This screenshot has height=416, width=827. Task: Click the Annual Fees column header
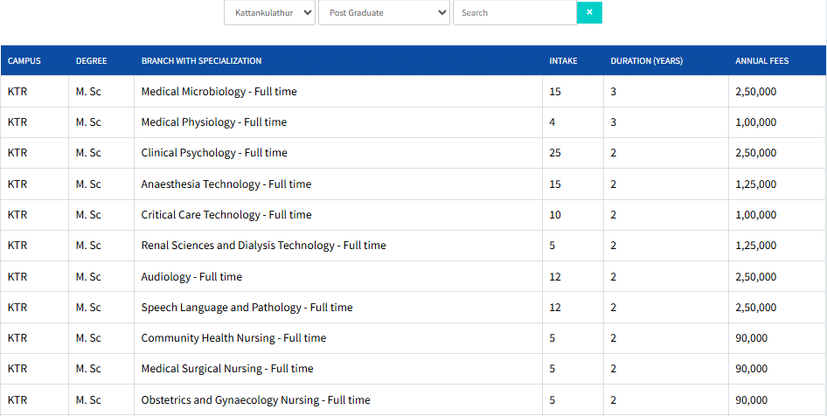[x=761, y=61]
